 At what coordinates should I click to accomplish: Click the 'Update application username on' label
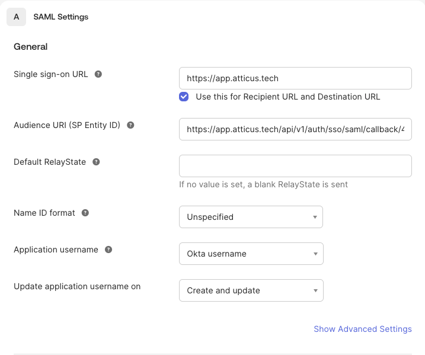pos(77,286)
